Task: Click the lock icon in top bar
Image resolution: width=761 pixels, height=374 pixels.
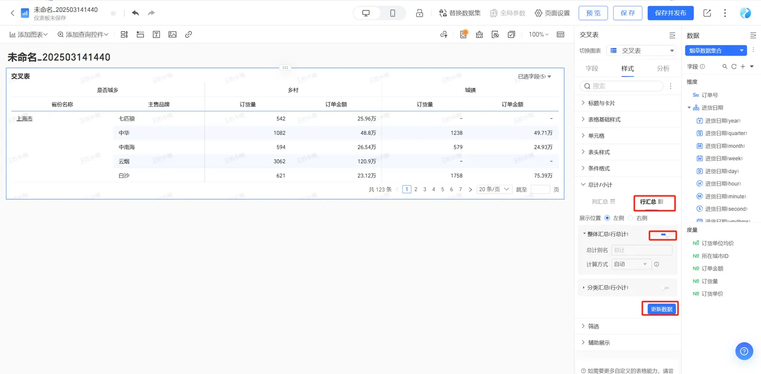Action: coord(419,13)
